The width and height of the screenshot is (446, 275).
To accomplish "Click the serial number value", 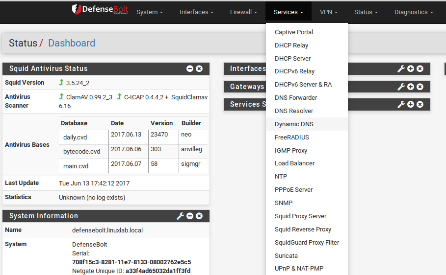I will (x=131, y=262).
